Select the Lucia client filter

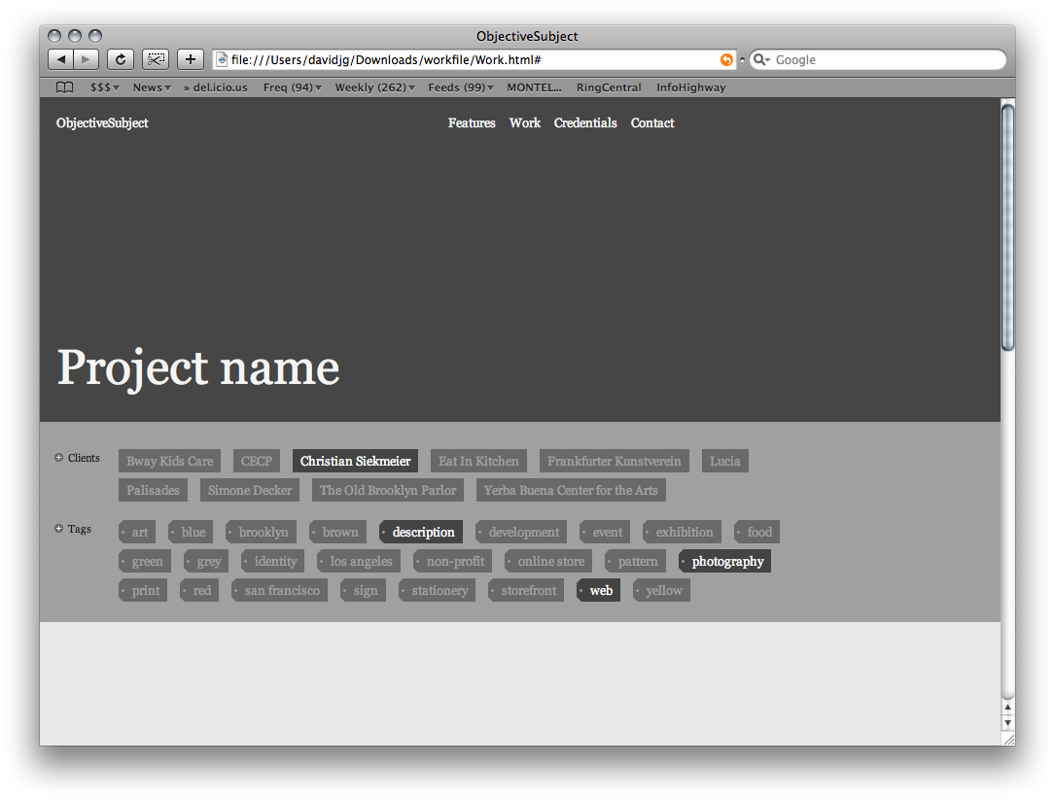click(724, 461)
